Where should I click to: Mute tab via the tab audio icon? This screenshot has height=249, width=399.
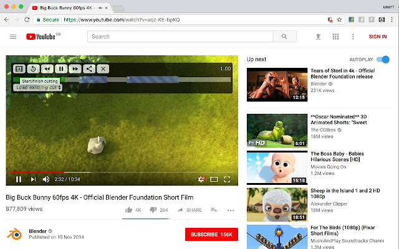click(100, 8)
